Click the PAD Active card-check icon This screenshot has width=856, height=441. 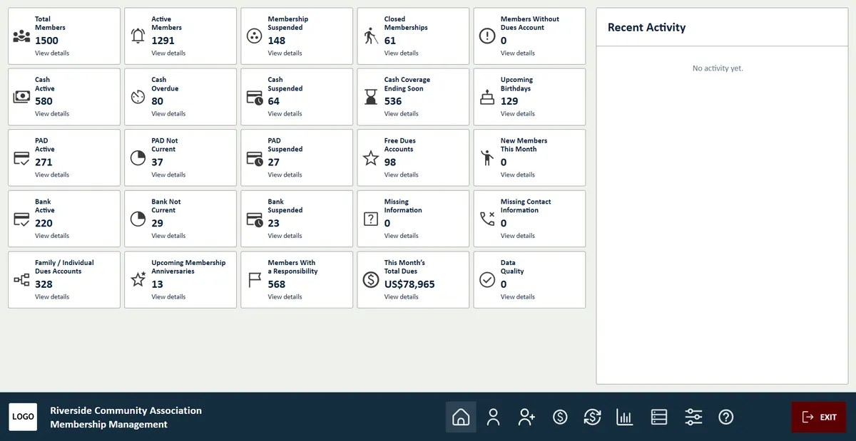(21, 158)
